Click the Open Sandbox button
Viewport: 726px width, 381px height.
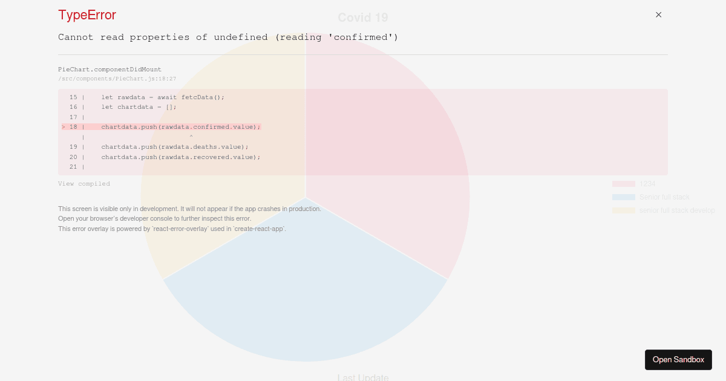pyautogui.click(x=678, y=359)
